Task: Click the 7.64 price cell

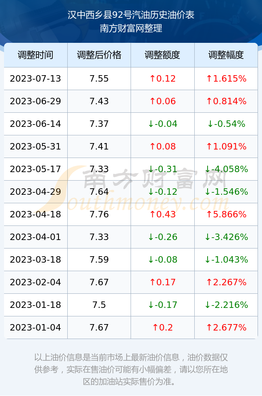Action: pos(99,192)
